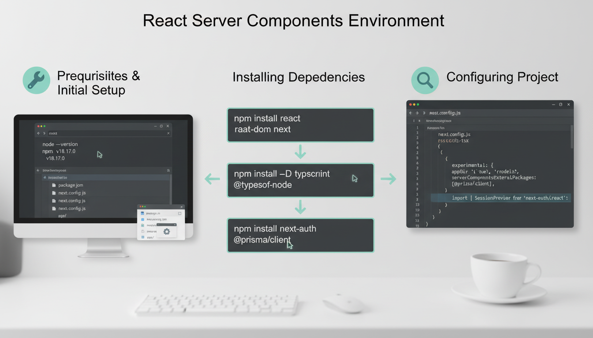593x338 pixels.
Task: Click the 'npm install next-auth' command box
Action: tap(300, 235)
